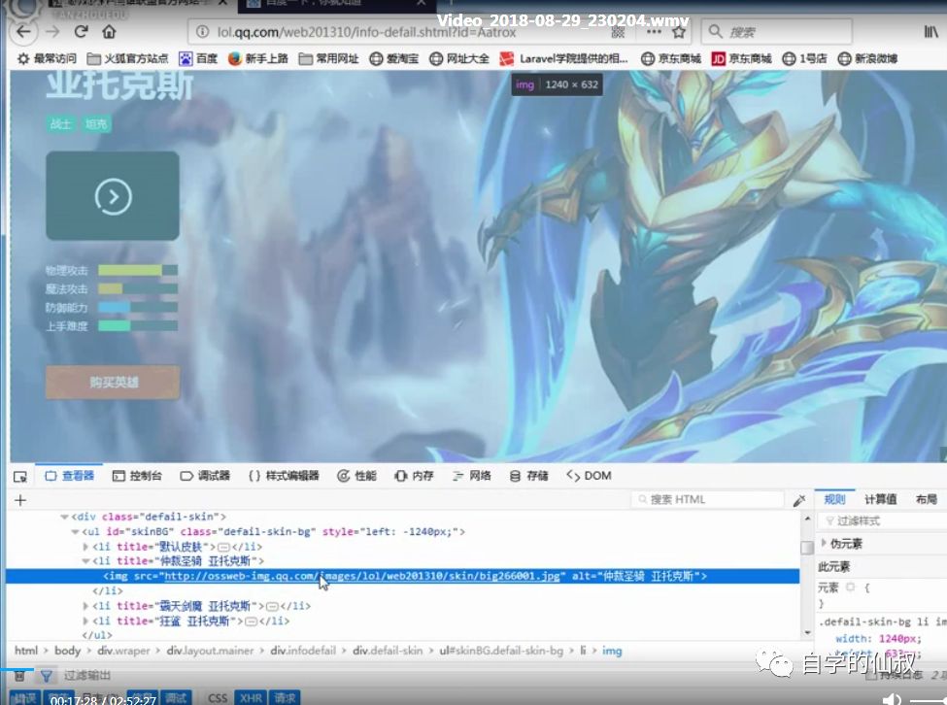Open the big266001.jpg image src link
The height and width of the screenshot is (705, 947).
[362, 576]
